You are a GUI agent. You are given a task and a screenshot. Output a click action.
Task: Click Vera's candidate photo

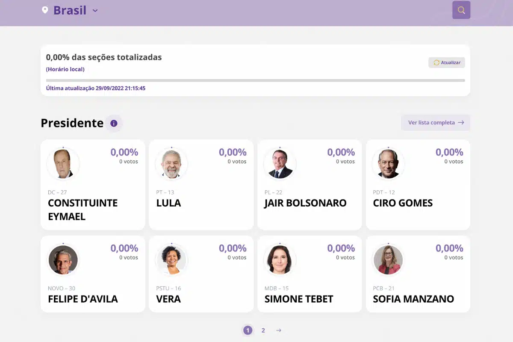171,259
